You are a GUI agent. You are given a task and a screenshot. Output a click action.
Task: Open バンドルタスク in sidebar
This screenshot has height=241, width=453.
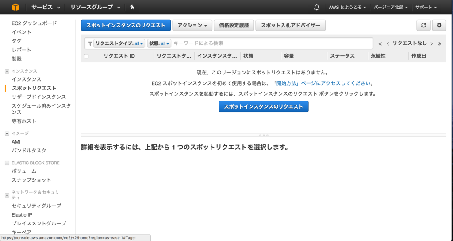tap(29, 151)
